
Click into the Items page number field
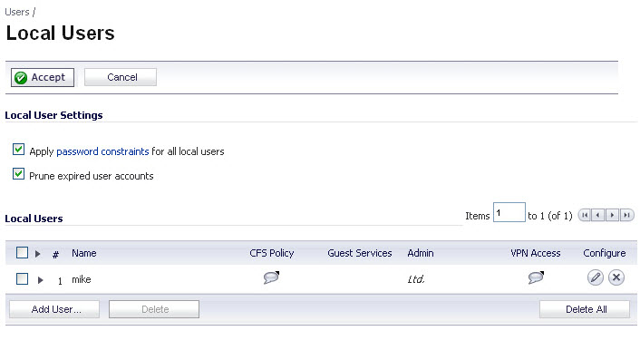click(509, 212)
